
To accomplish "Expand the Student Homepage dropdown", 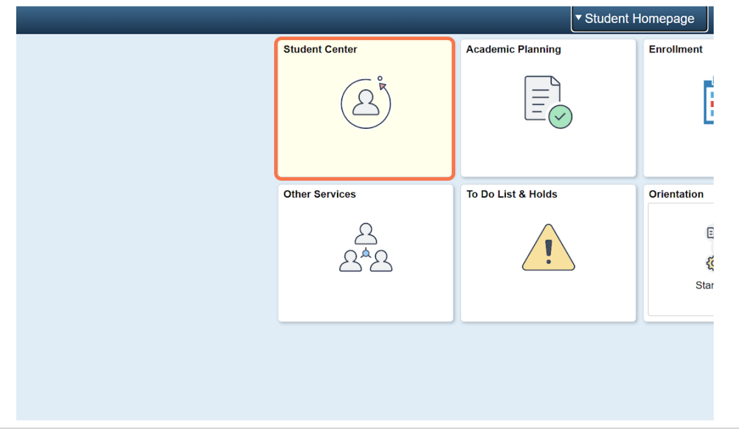I will (x=639, y=19).
